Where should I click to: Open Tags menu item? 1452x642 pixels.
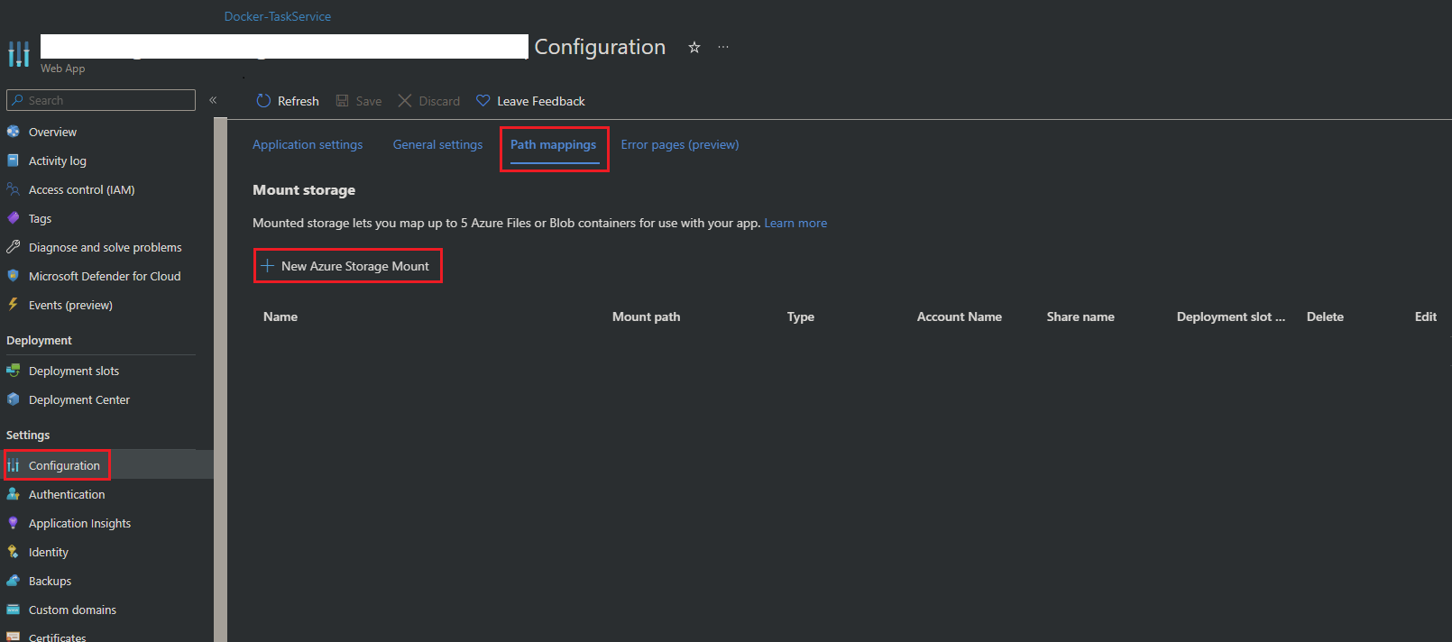(x=40, y=218)
